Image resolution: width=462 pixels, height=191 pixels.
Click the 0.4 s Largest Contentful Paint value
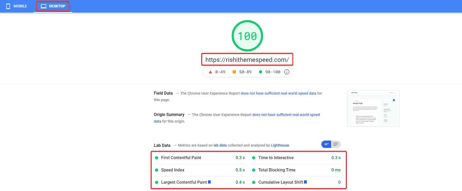click(x=240, y=182)
